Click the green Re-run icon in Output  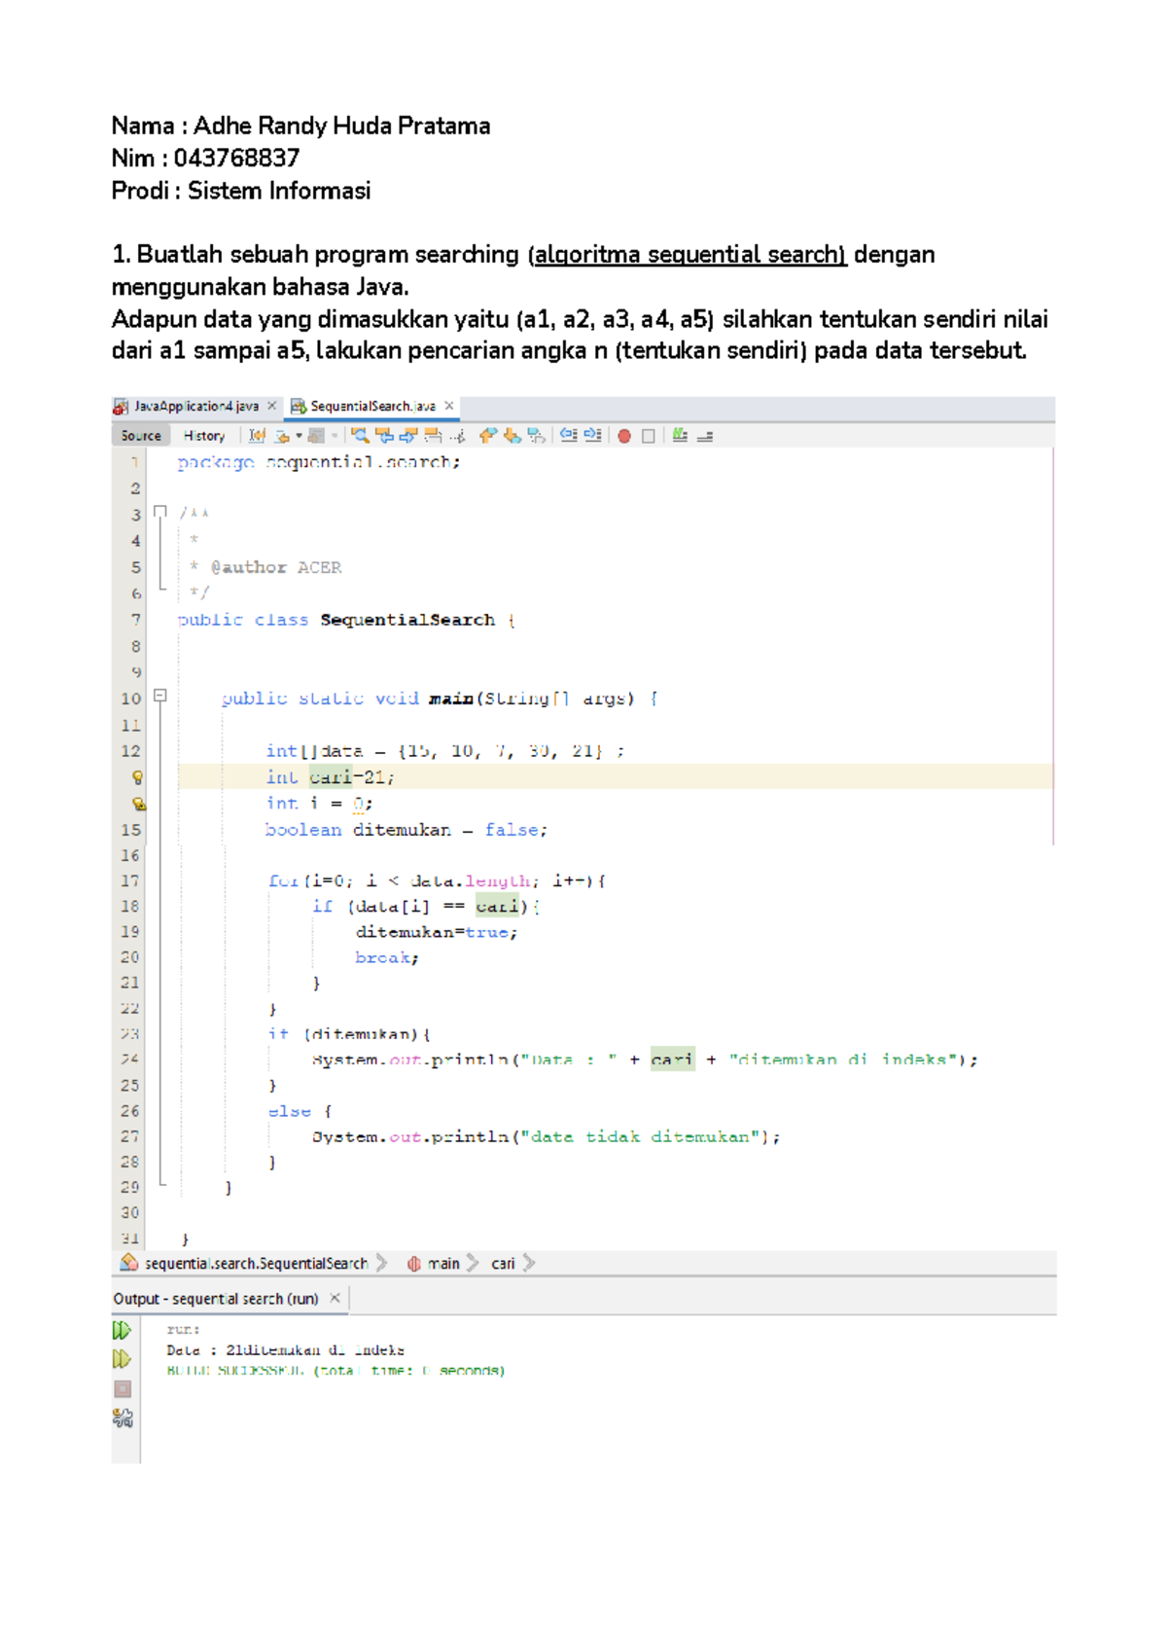coord(123,1330)
